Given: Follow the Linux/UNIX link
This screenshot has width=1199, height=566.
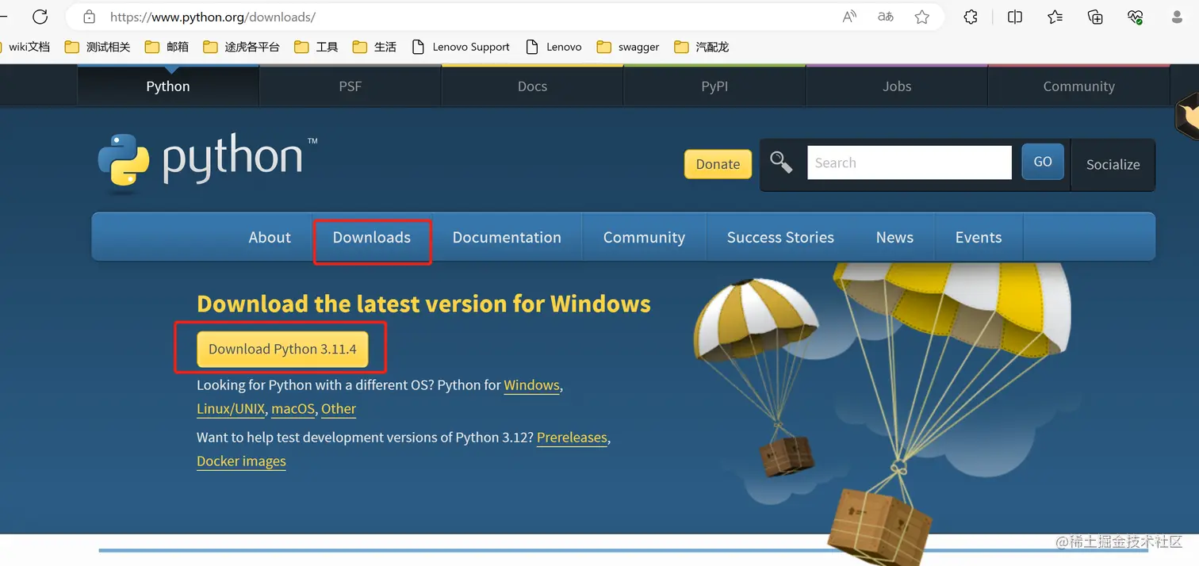Looking at the screenshot, I should point(231,409).
